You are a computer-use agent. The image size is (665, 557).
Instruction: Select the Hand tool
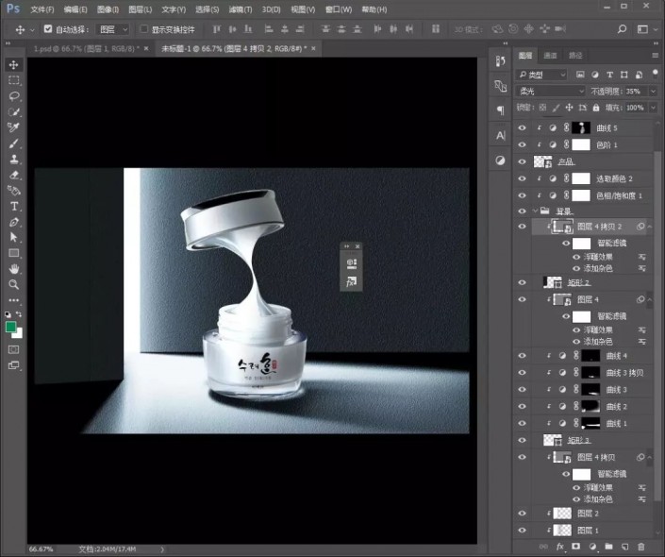[13, 269]
